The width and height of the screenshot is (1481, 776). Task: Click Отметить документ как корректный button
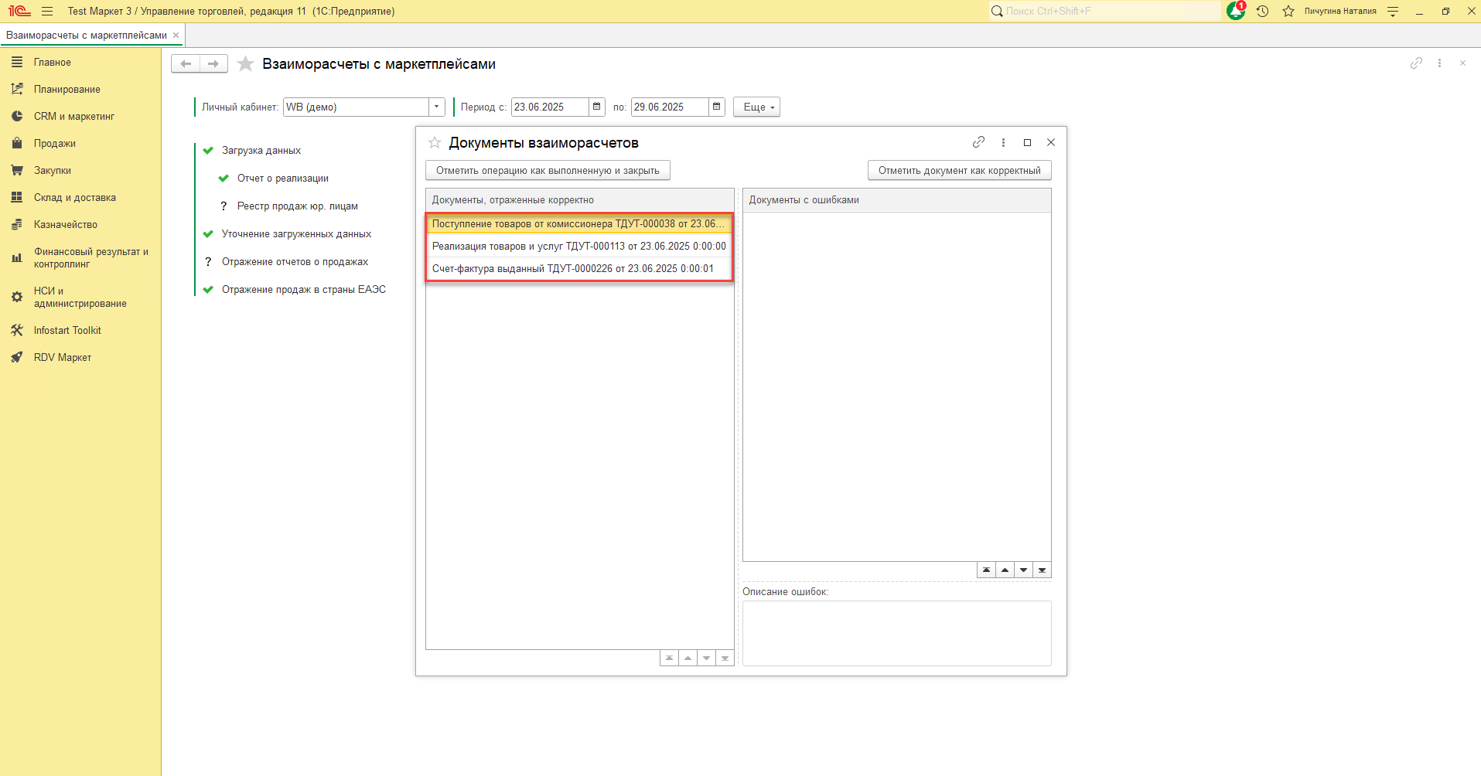point(959,171)
